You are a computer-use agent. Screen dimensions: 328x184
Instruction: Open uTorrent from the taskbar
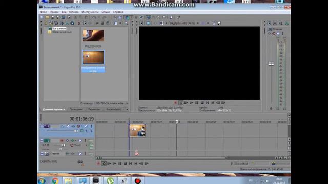[x=110, y=180]
